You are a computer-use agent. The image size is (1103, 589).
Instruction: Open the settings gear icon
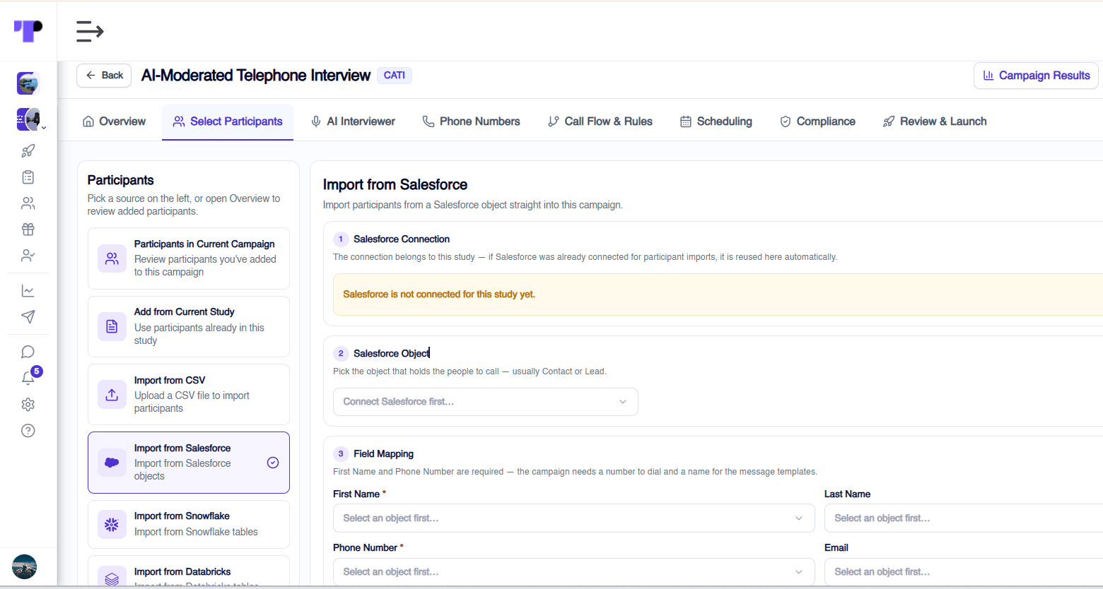click(28, 405)
